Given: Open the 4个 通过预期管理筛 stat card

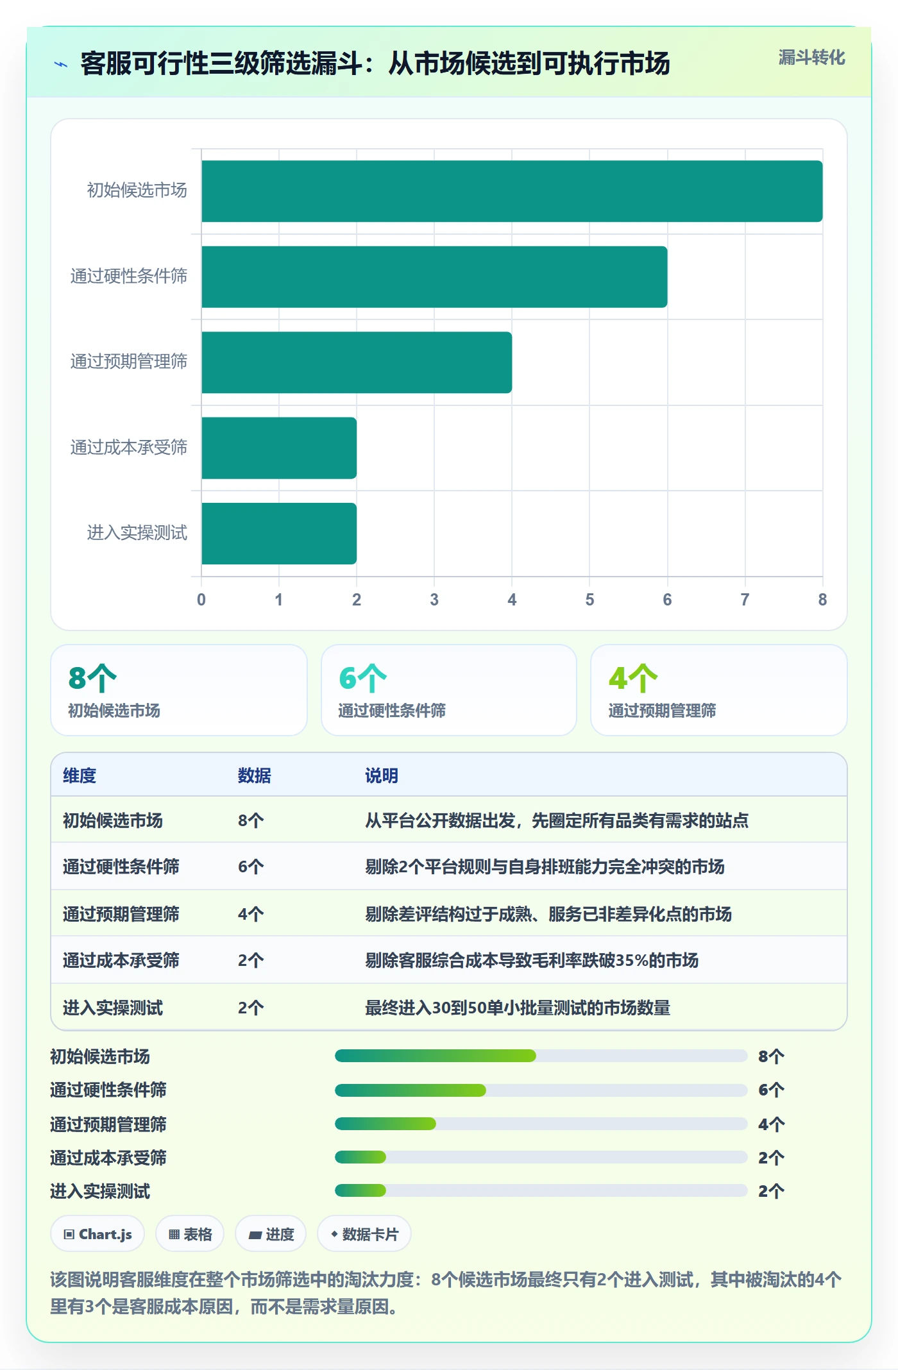Looking at the screenshot, I should (719, 690).
